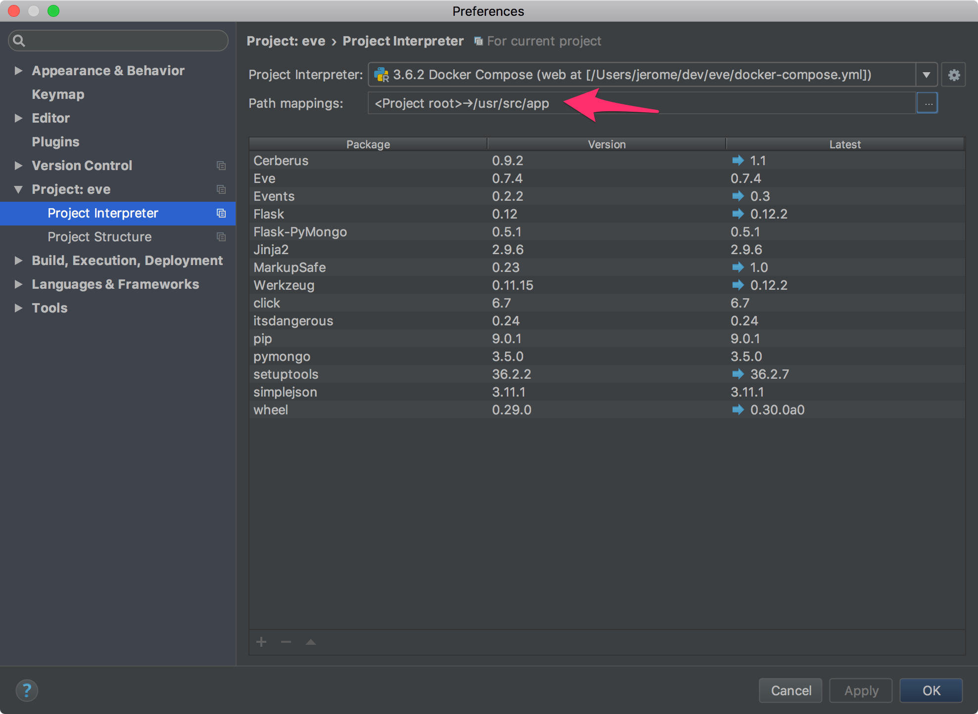978x714 pixels.
Task: Select the click package row
Action: point(607,303)
